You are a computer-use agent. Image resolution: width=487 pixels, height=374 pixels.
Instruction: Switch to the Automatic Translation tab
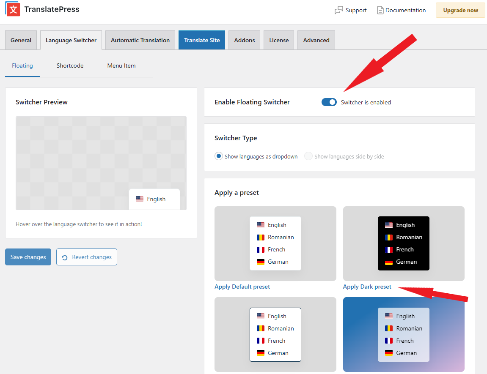140,40
